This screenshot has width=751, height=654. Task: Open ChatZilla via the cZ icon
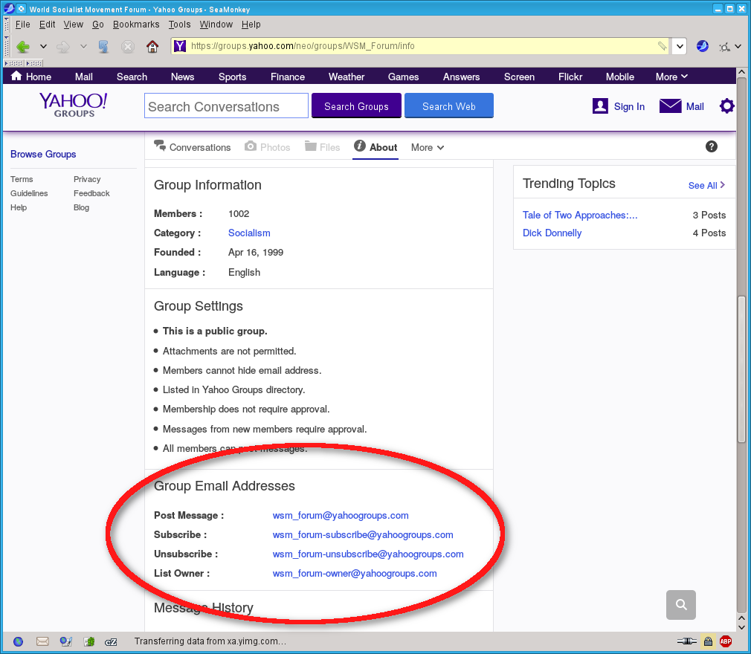110,641
